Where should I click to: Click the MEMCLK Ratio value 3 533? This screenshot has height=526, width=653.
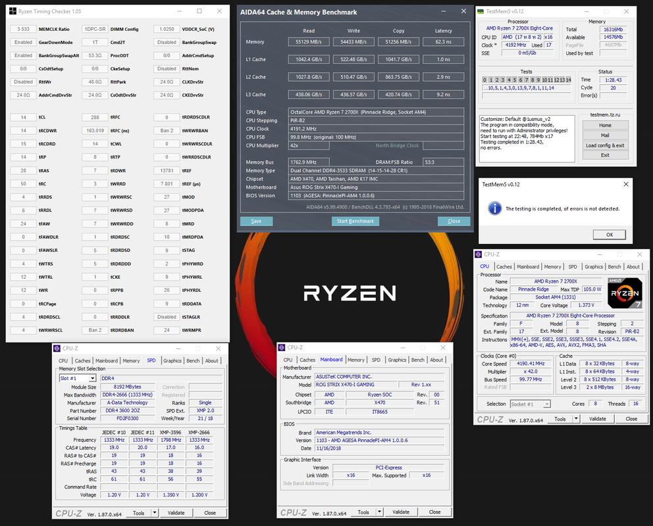pyautogui.click(x=23, y=29)
